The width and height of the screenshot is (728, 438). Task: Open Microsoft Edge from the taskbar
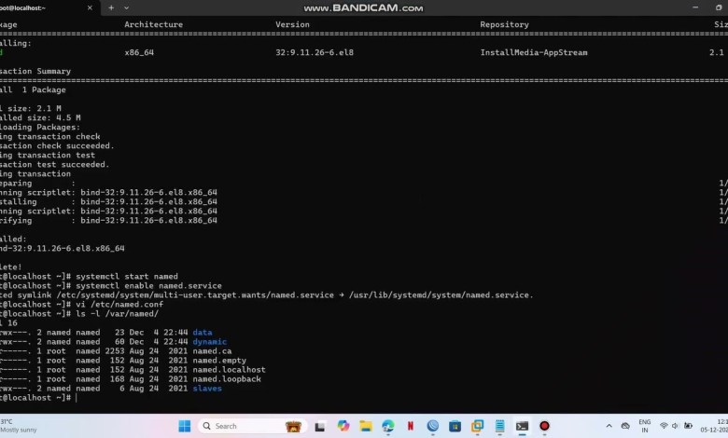click(387, 426)
